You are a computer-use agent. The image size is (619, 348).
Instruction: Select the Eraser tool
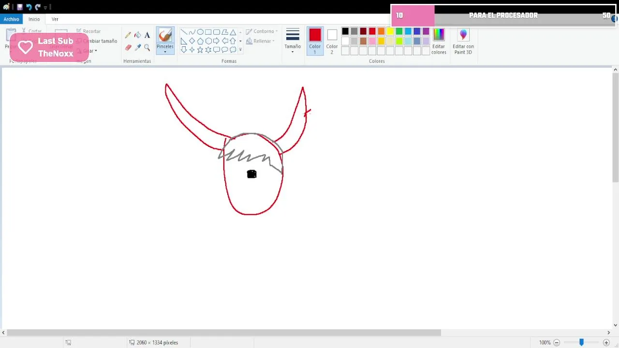(x=128, y=47)
